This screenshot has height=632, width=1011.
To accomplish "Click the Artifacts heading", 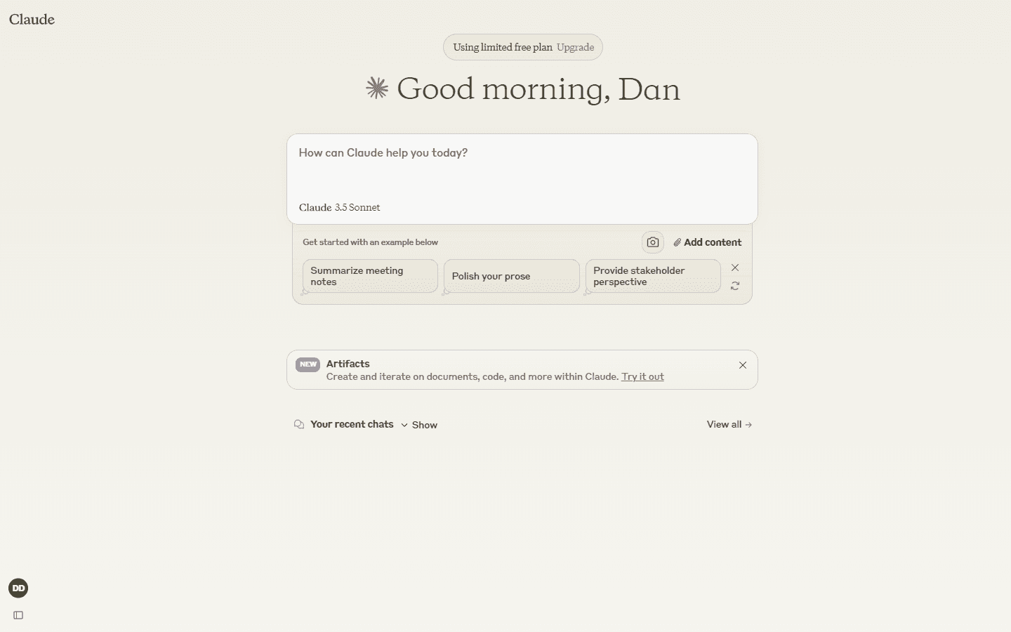I will point(348,364).
